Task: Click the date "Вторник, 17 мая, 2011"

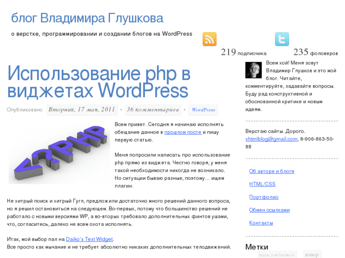Action: (x=82, y=109)
